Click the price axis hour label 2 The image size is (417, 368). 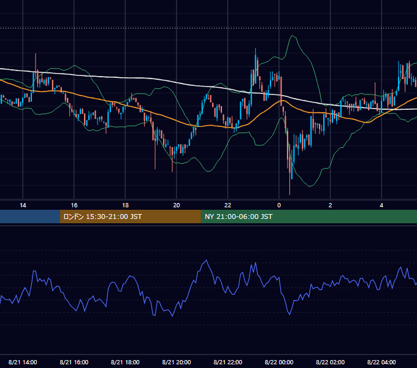[331, 205]
